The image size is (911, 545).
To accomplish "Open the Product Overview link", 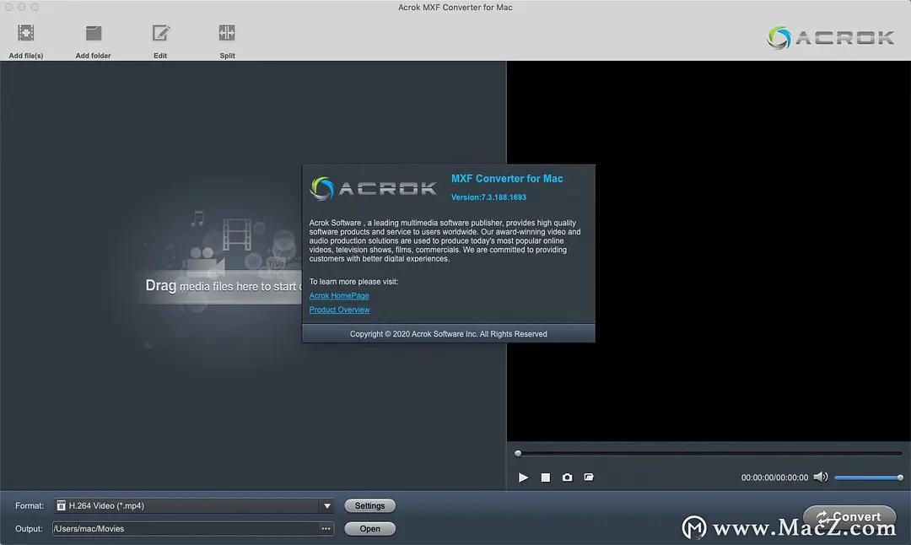I will pos(339,310).
